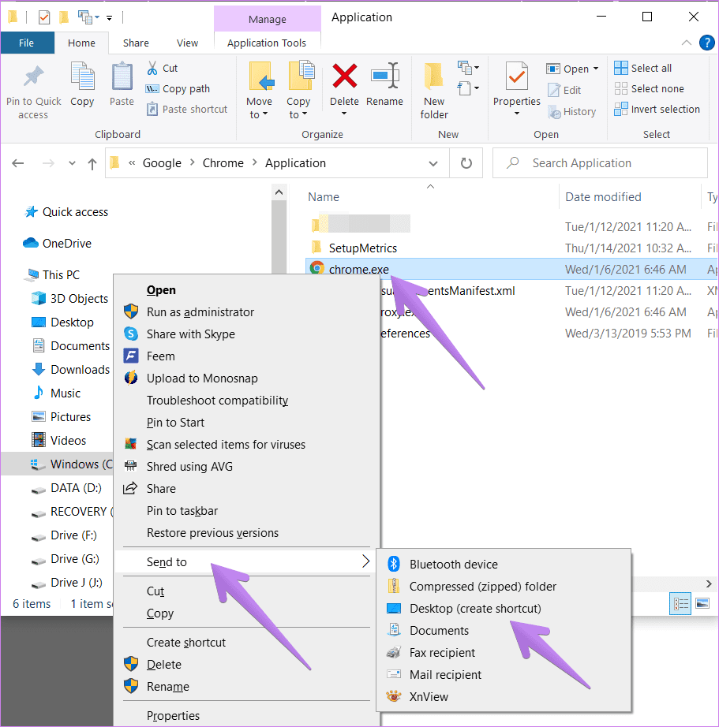Click the Rename ribbon icon
This screenshot has width=719, height=727.
tap(385, 76)
